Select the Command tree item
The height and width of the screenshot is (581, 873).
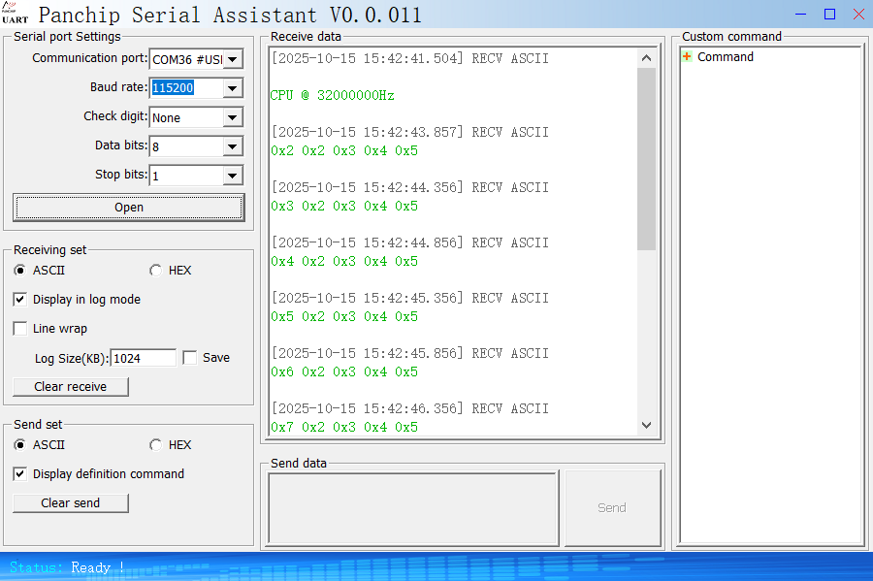click(x=725, y=57)
